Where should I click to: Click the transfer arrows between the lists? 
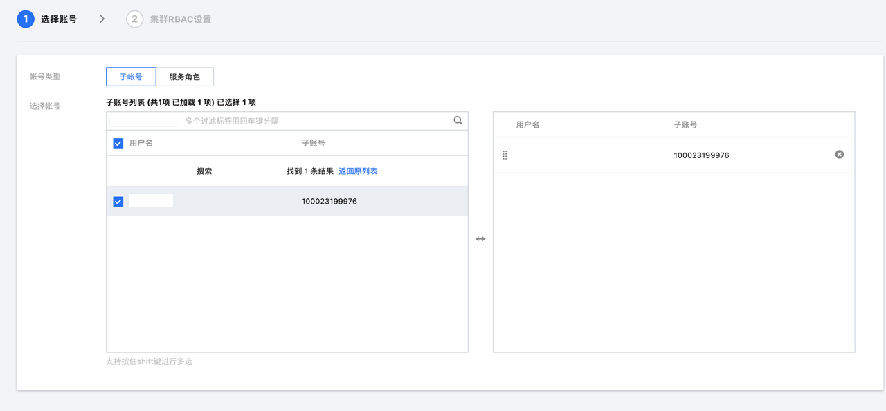pyautogui.click(x=480, y=239)
